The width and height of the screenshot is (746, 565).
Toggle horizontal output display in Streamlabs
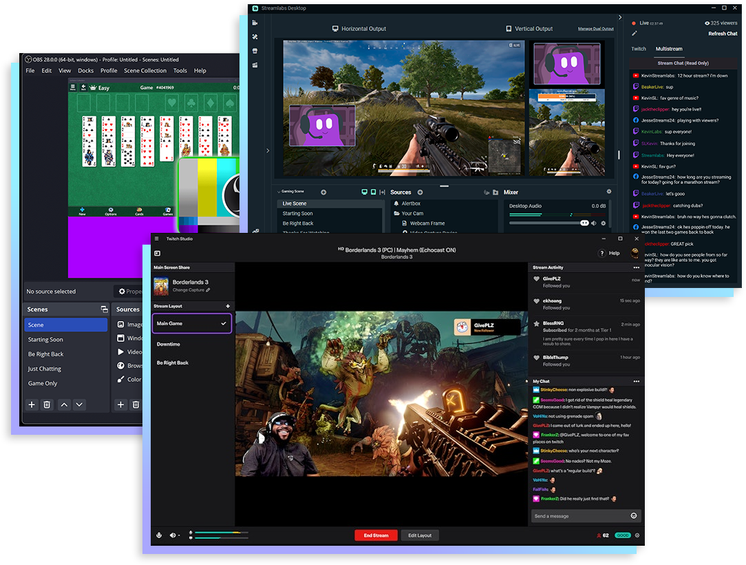coord(365,192)
